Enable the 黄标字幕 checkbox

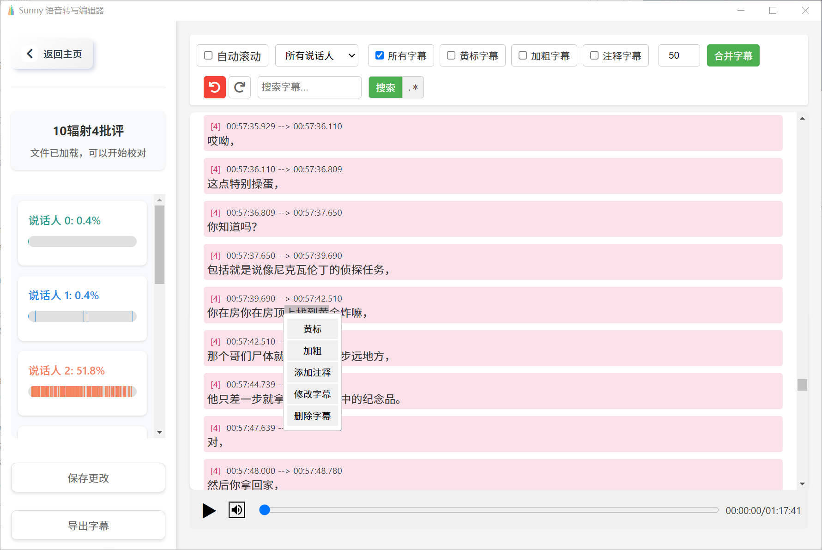pos(451,55)
